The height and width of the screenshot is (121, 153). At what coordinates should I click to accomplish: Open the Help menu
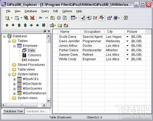pyautogui.click(x=79, y=11)
